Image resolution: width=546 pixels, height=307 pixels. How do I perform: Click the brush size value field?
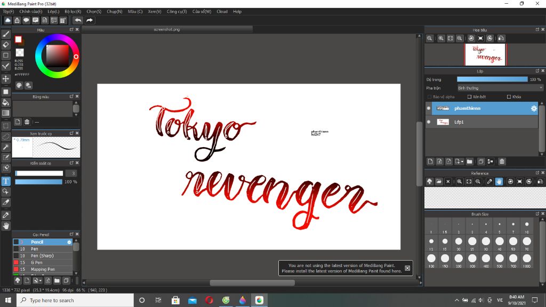[x=73, y=173]
